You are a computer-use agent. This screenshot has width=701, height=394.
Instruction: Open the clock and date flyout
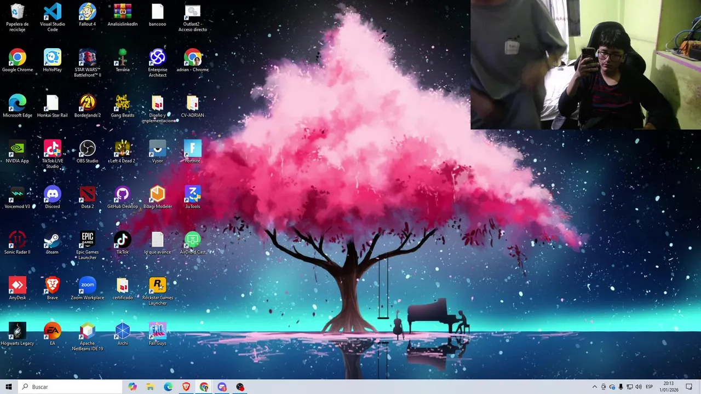669,387
